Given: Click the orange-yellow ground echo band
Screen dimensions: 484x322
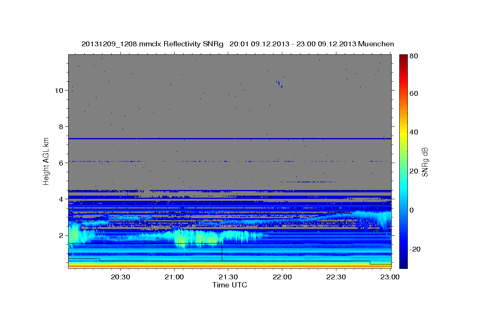Looking at the screenshot, I should click(229, 265).
